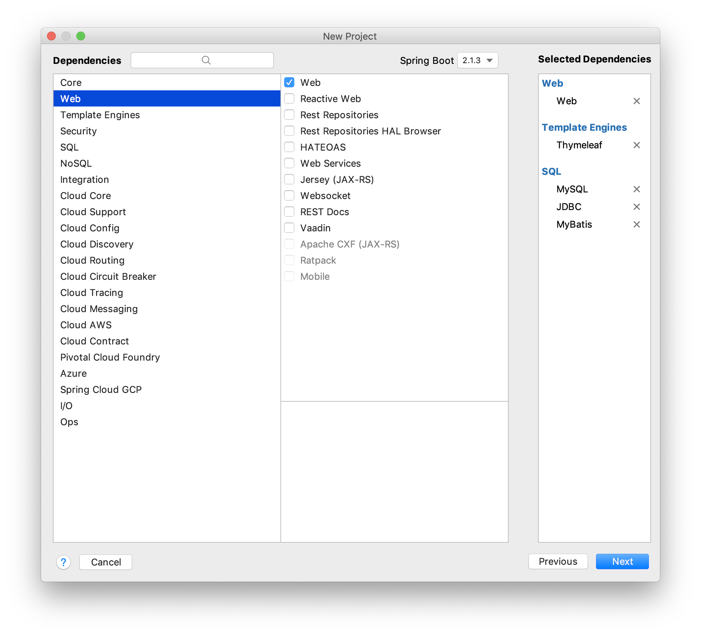This screenshot has height=636, width=701.
Task: Select JDBC entry in selected dependencies
Action: (x=569, y=207)
